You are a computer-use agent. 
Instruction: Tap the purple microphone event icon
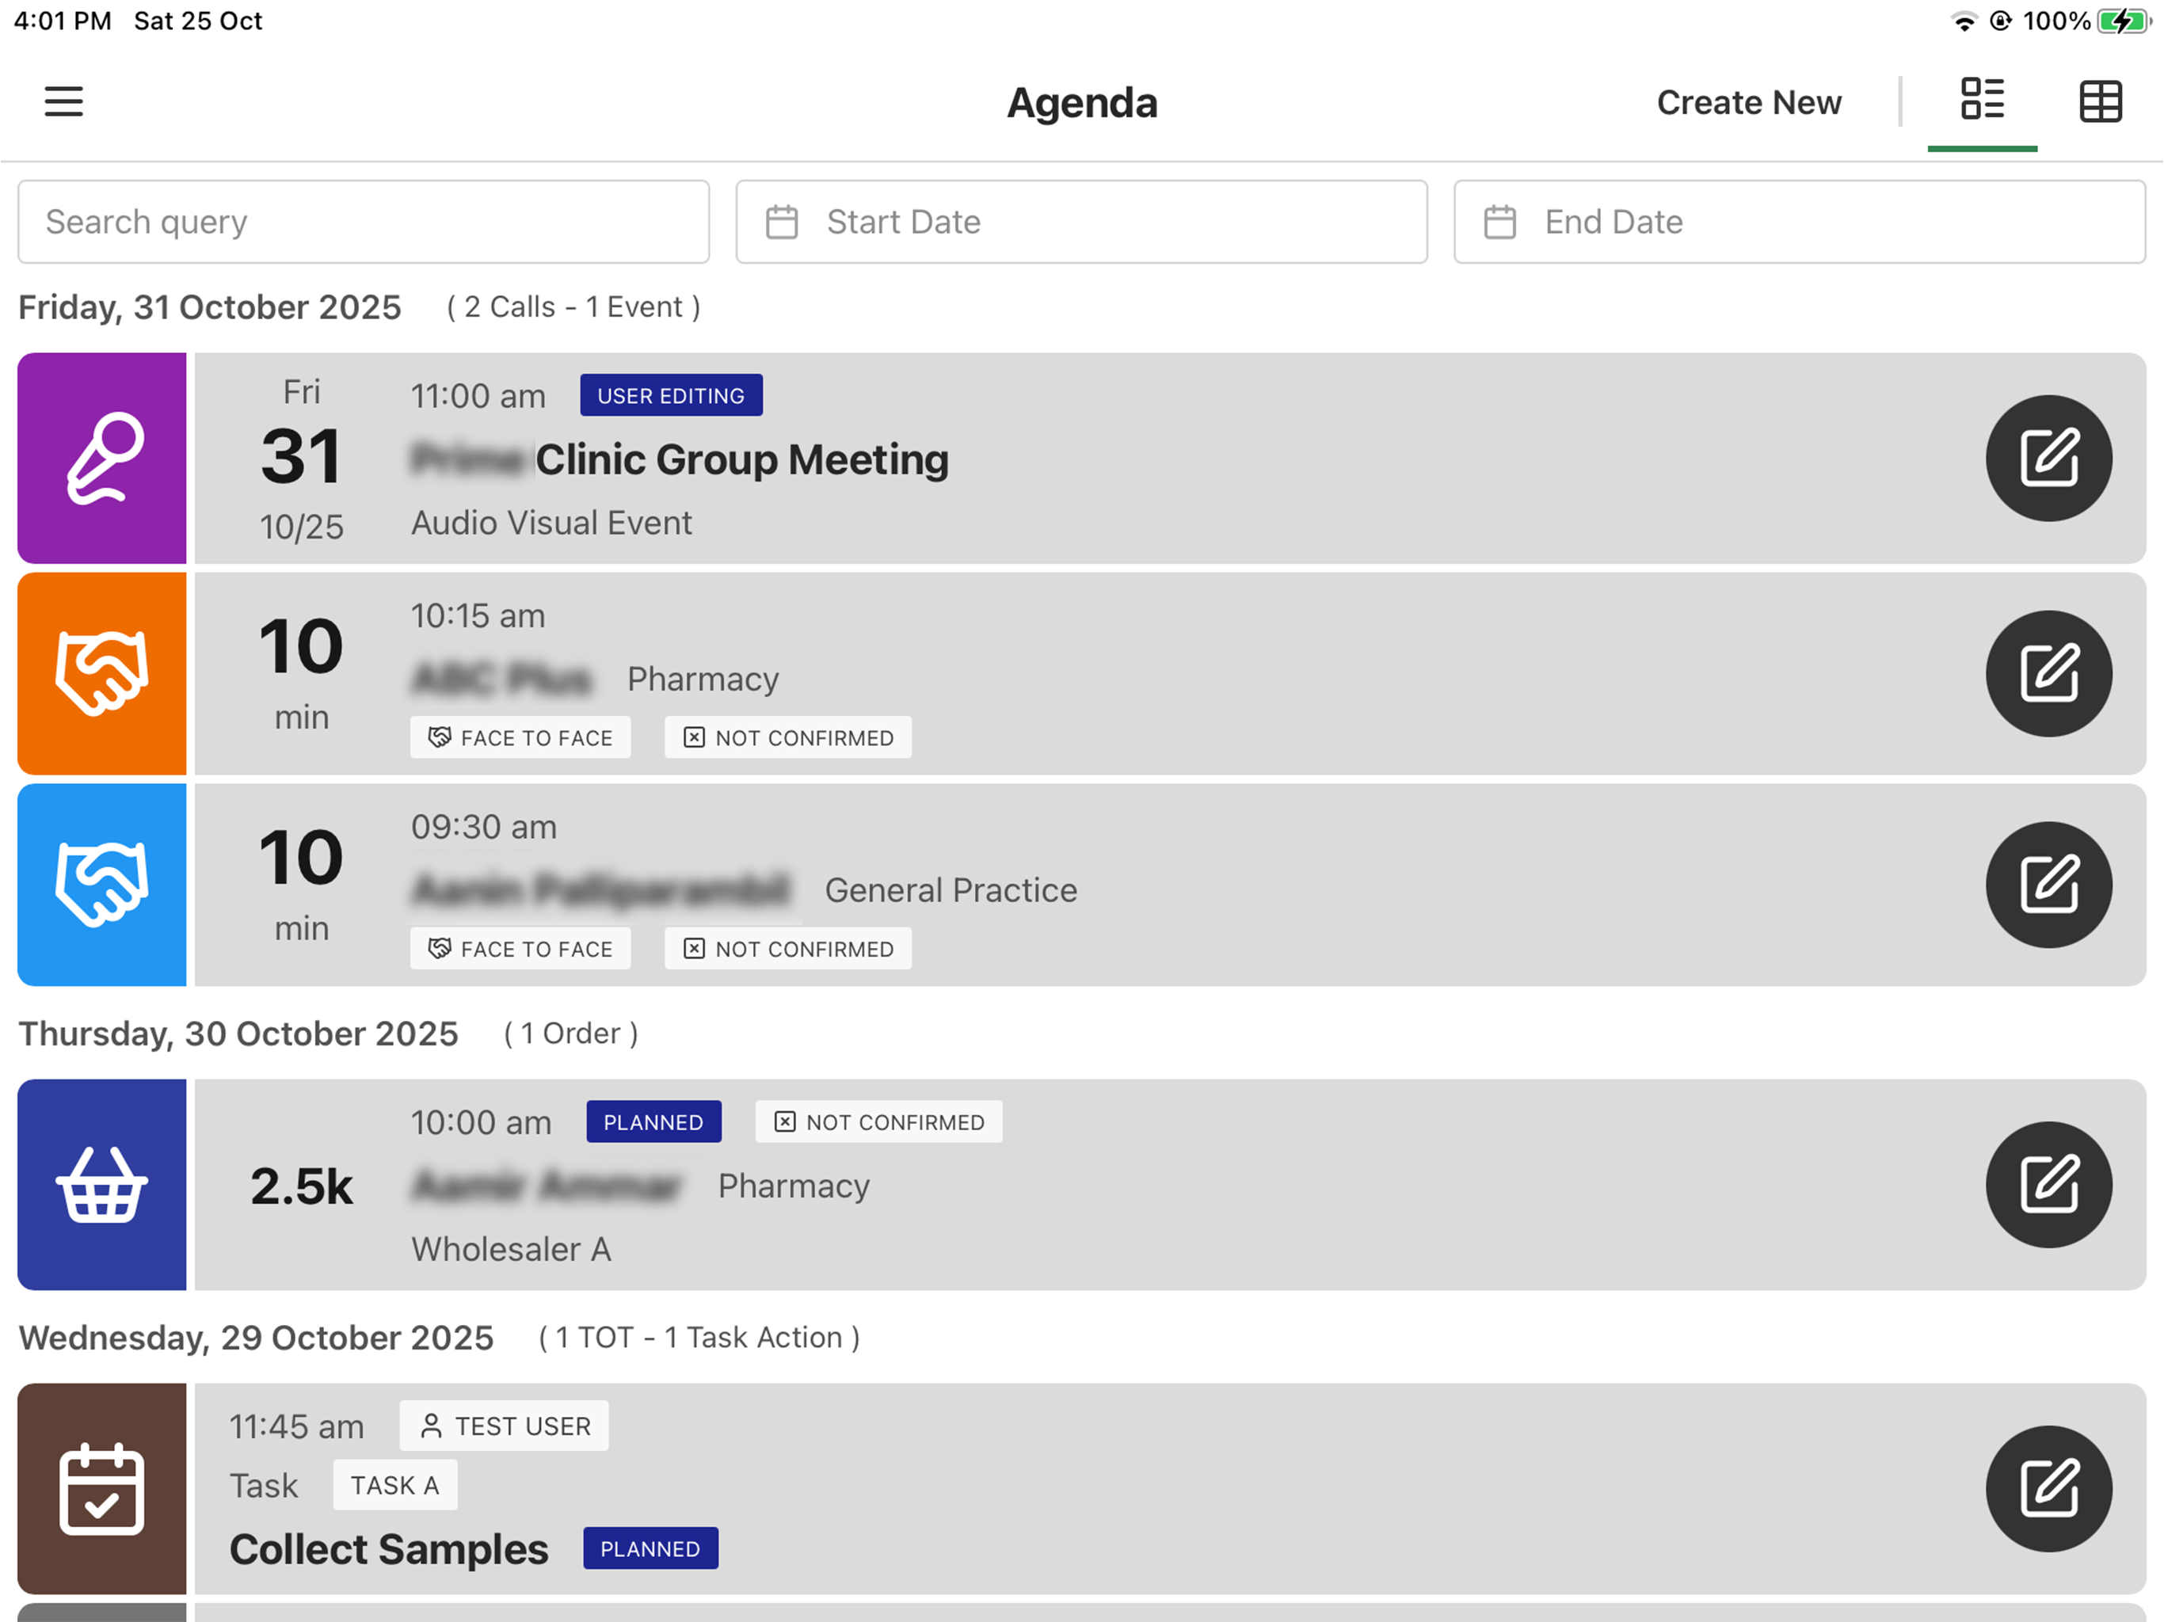tap(101, 458)
